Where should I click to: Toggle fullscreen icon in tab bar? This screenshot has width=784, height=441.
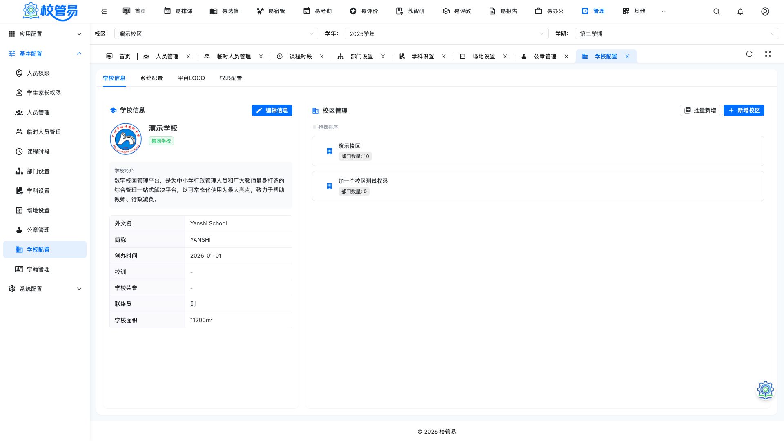tap(768, 54)
